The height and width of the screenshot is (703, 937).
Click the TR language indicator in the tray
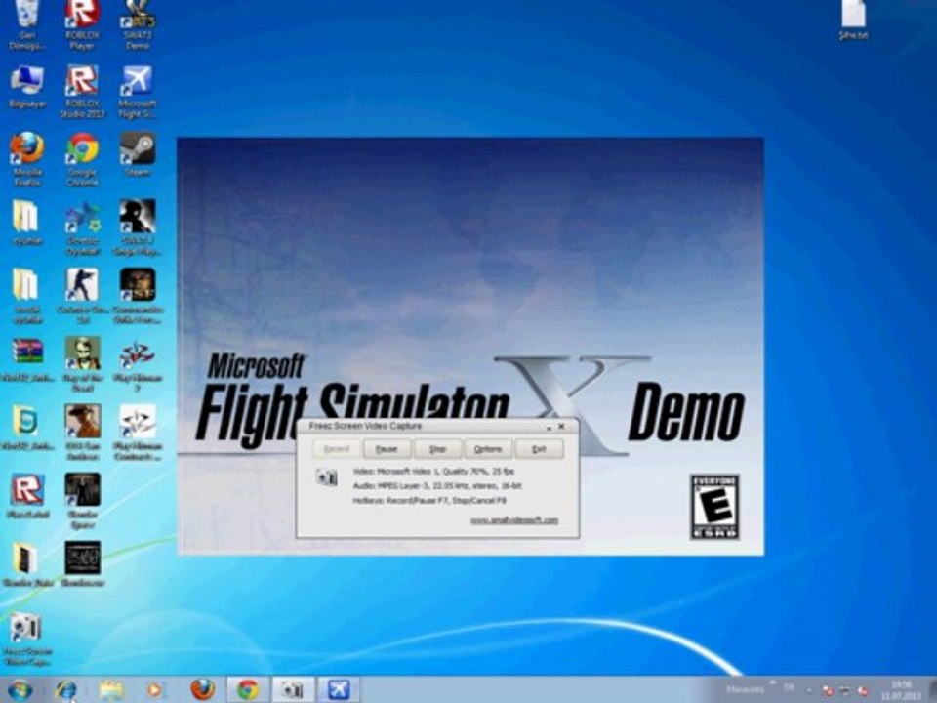pyautogui.click(x=789, y=687)
